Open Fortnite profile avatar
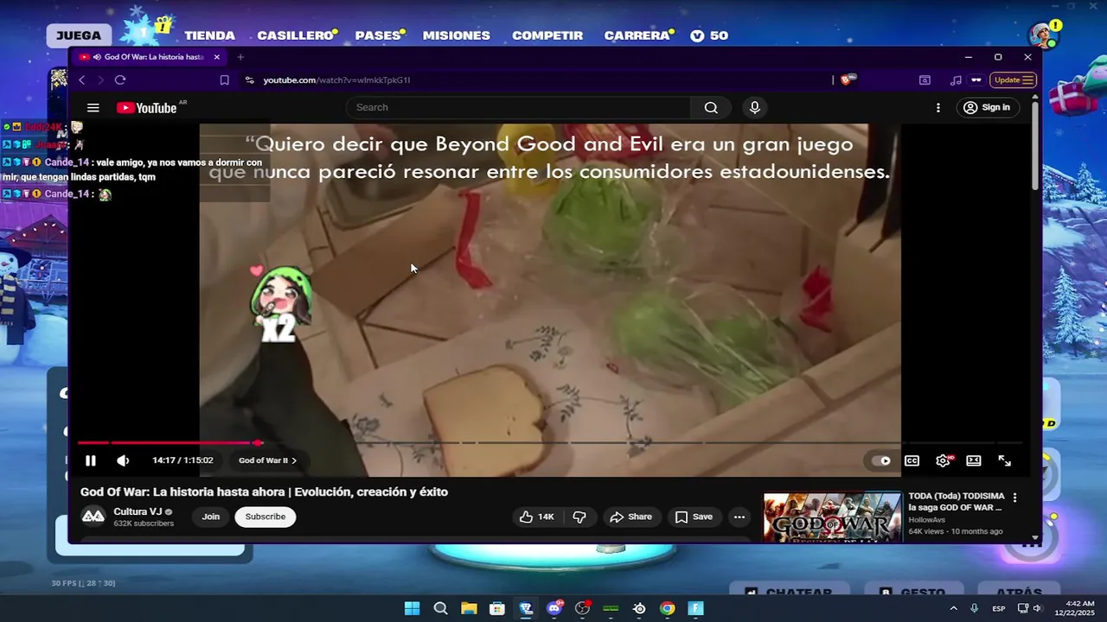This screenshot has height=622, width=1107. tap(1043, 36)
